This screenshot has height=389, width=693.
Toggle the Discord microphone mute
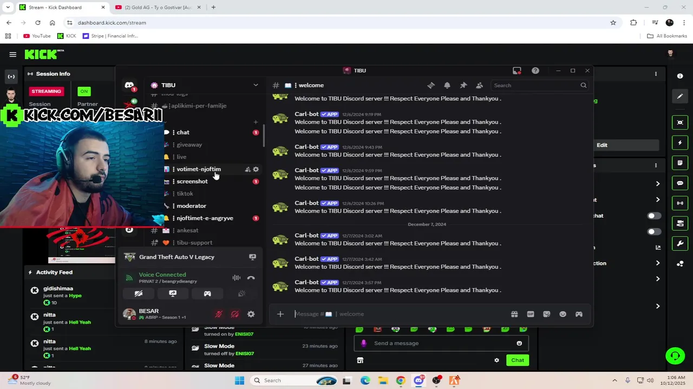(x=219, y=314)
